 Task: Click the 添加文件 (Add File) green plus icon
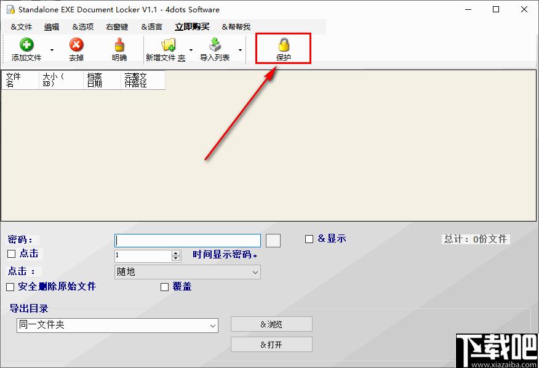(x=26, y=45)
